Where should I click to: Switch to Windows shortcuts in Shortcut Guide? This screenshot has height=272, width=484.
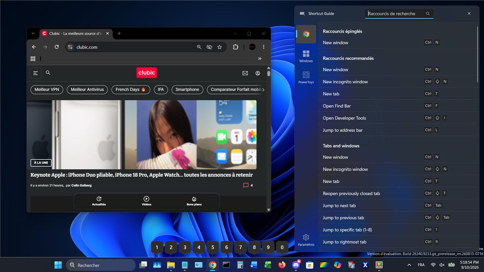(x=306, y=56)
